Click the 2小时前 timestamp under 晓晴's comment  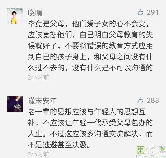38,77
